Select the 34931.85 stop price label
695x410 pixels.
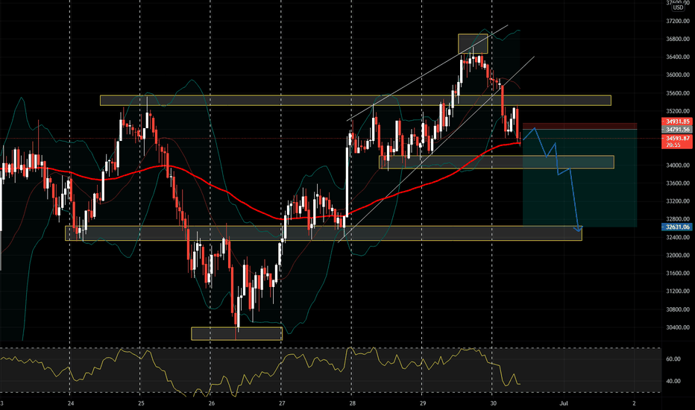[677, 122]
